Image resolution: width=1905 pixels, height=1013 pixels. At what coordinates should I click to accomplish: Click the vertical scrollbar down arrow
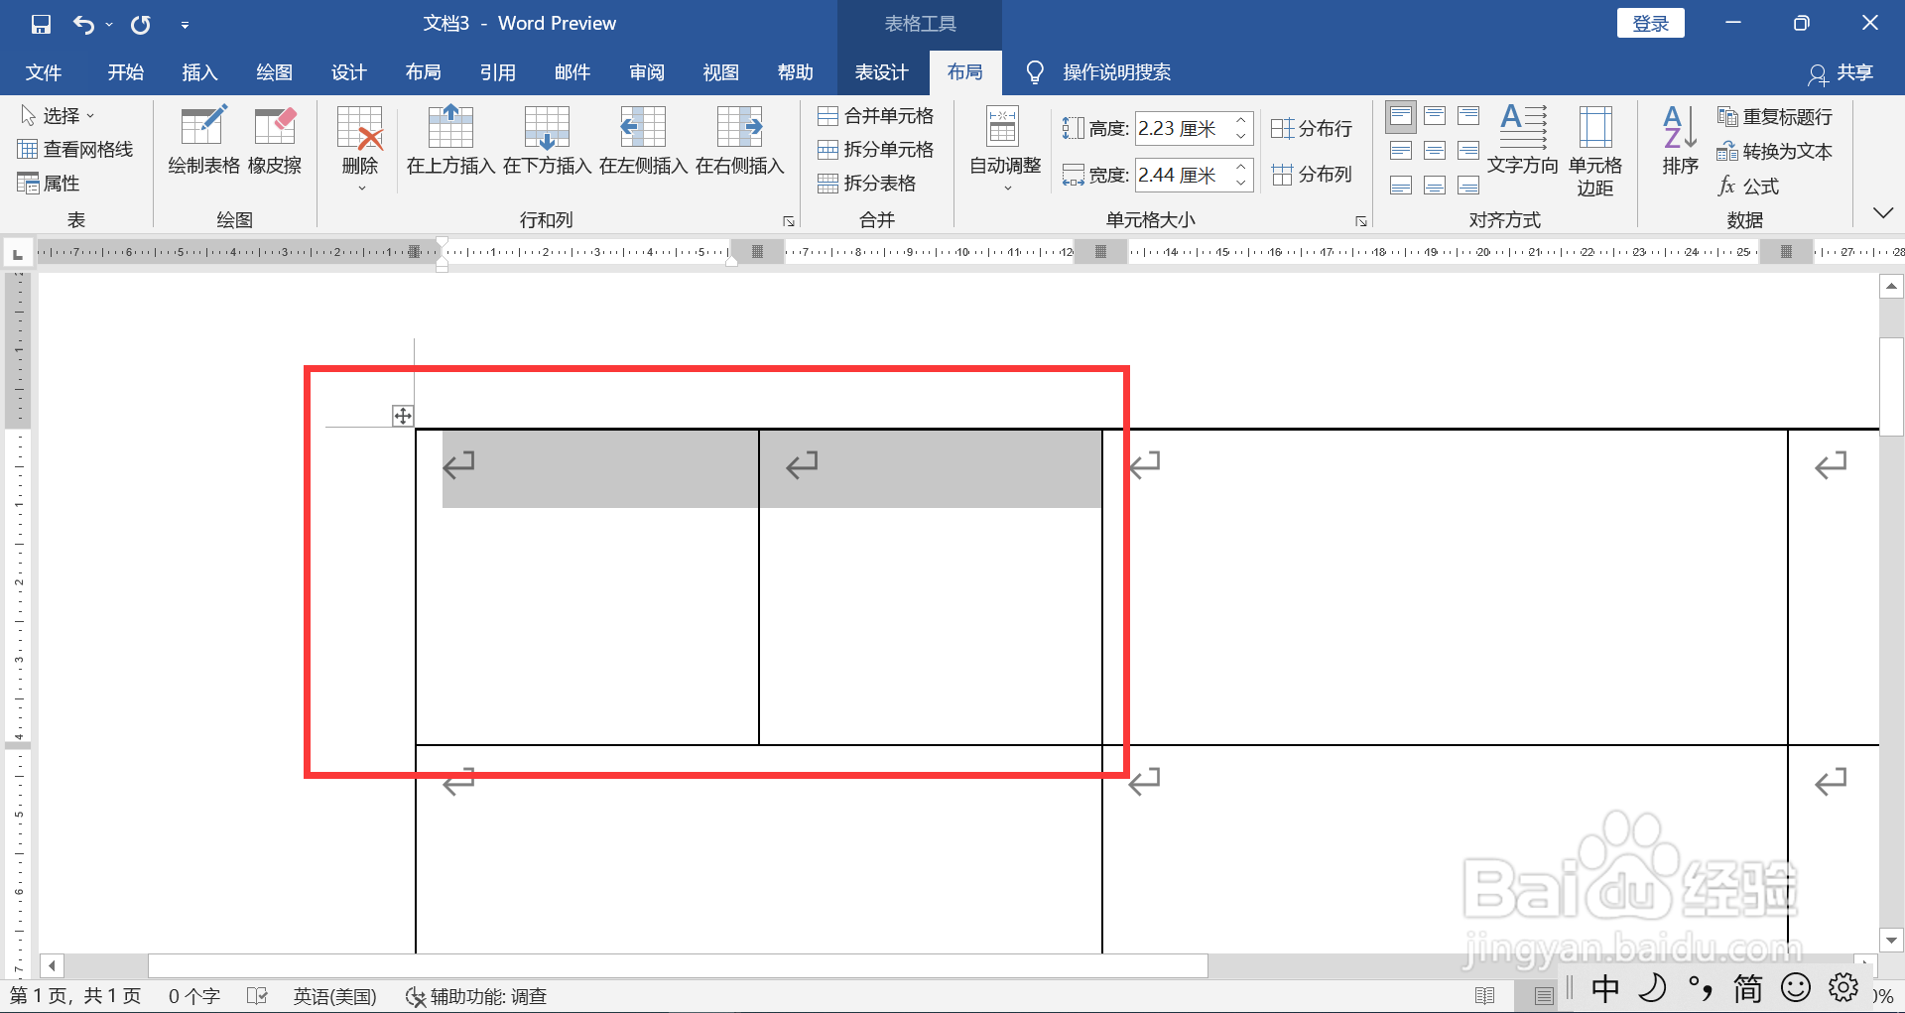1891,940
